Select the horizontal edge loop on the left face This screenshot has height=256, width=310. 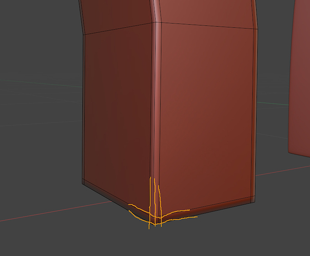118,29
